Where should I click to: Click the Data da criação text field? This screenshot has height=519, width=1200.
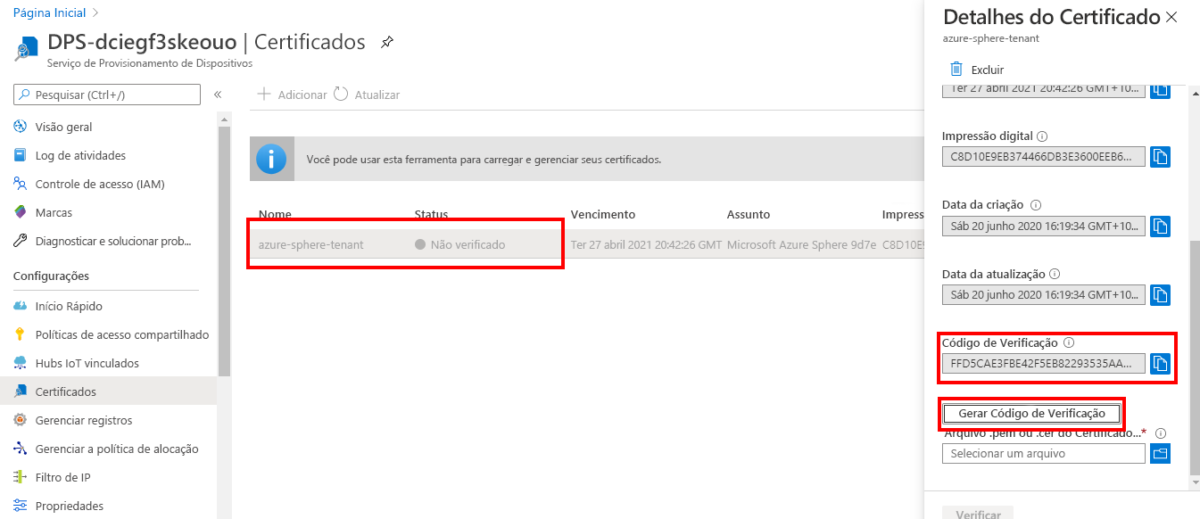1044,226
